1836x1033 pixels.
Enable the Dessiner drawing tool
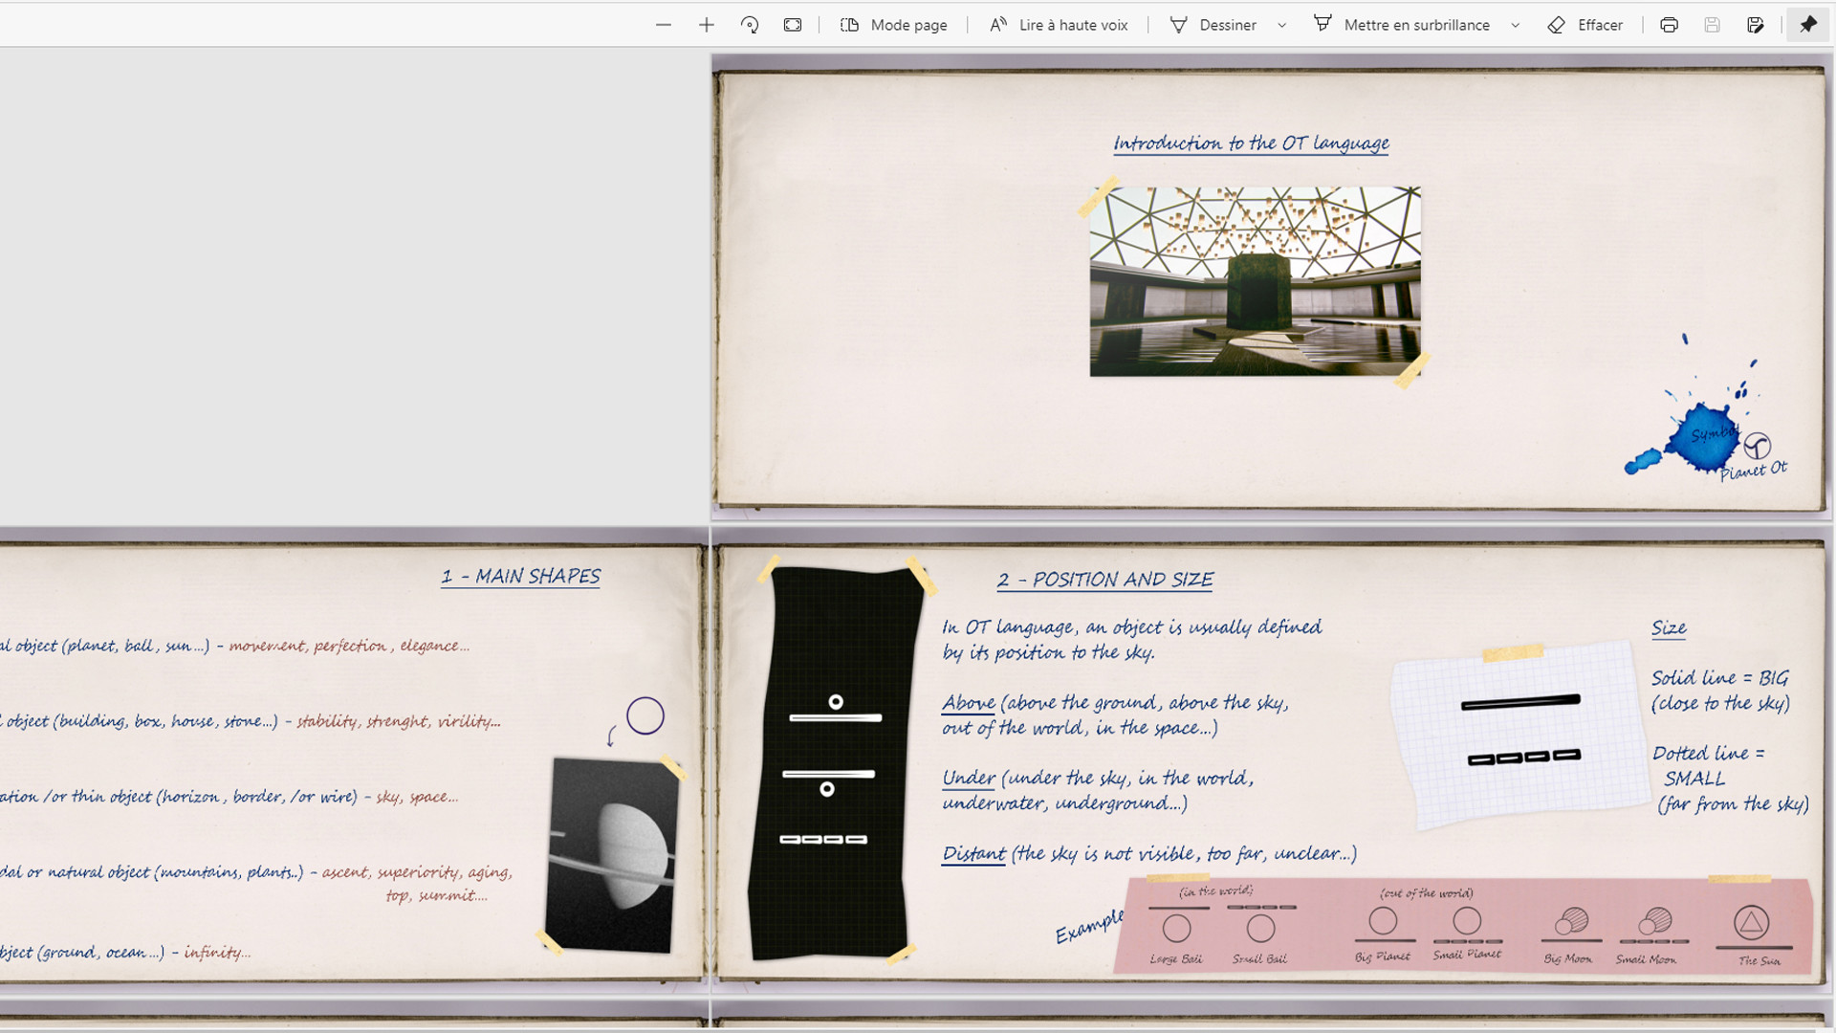click(x=1214, y=25)
